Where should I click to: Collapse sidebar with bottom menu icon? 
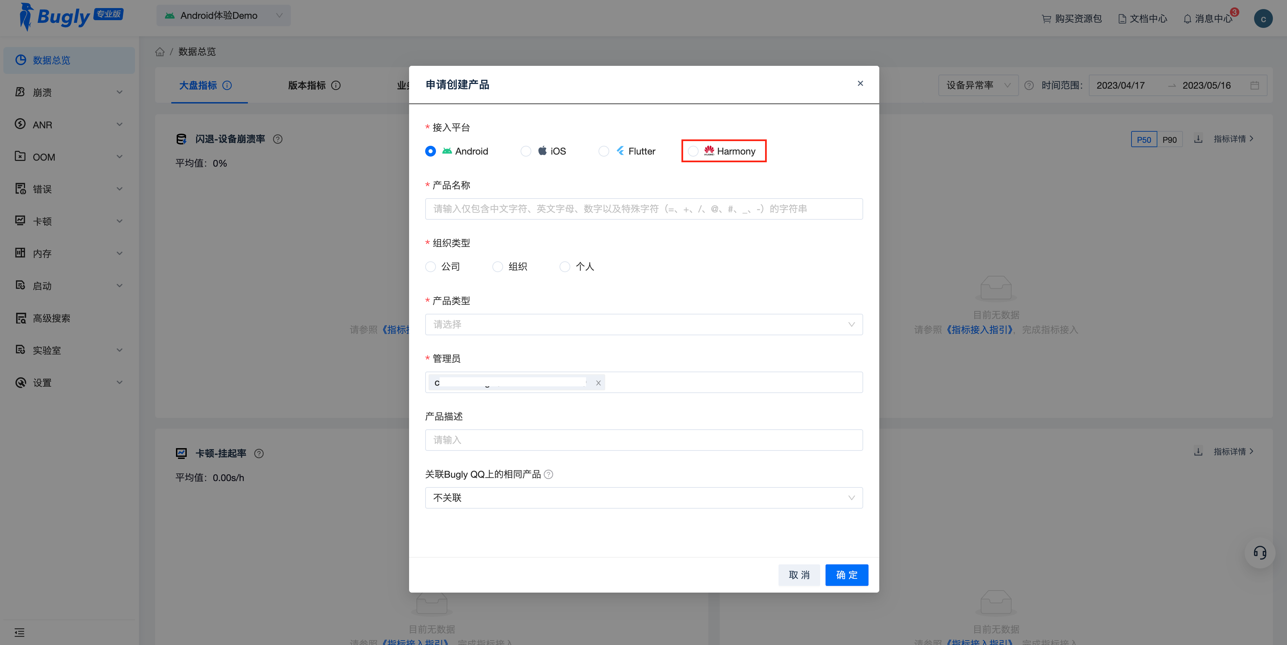pyautogui.click(x=19, y=633)
